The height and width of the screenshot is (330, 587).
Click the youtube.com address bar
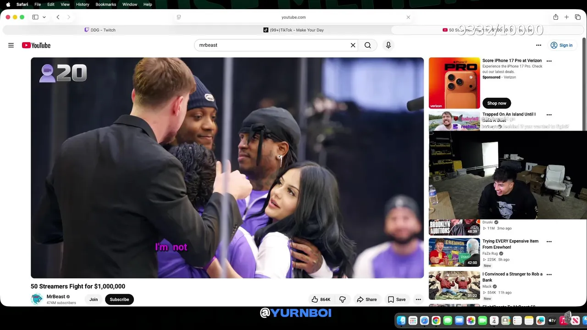pos(293,17)
